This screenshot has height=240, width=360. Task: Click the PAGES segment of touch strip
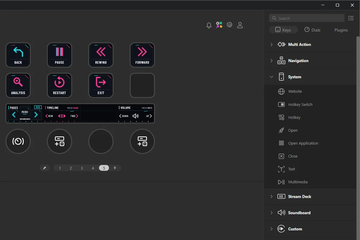[x=25, y=113]
